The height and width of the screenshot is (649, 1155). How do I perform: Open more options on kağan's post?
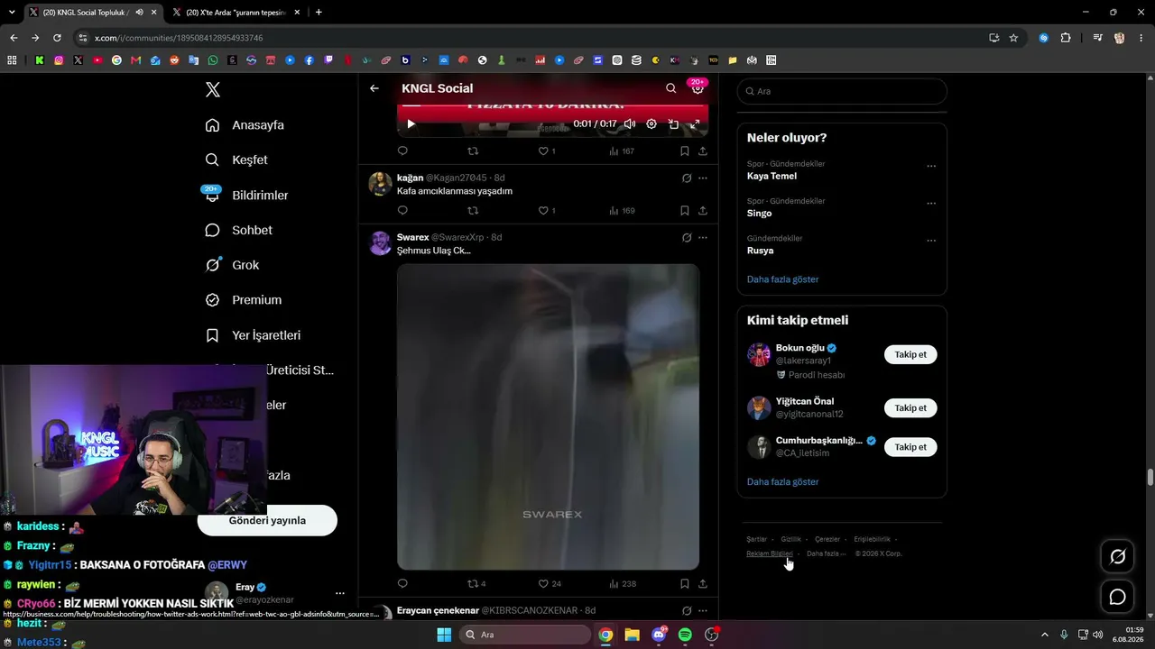pos(703,178)
